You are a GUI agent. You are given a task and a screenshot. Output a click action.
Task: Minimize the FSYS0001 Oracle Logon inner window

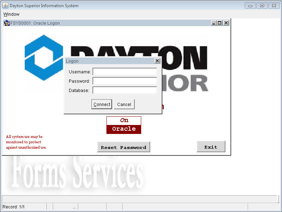tap(214, 23)
